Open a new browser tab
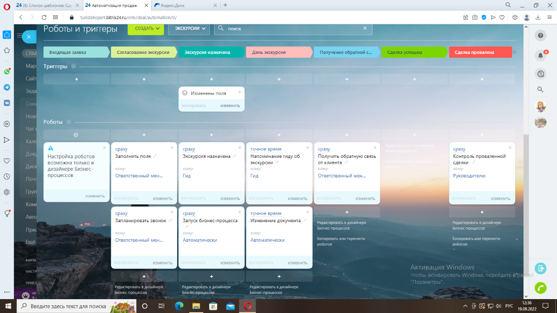Image resolution: width=557 pixels, height=313 pixels. coord(225,5)
